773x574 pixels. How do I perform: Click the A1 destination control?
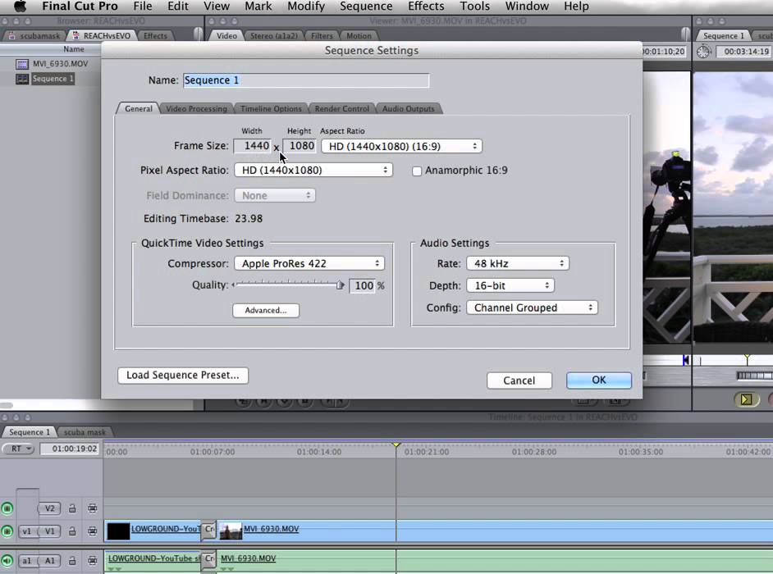coord(49,560)
